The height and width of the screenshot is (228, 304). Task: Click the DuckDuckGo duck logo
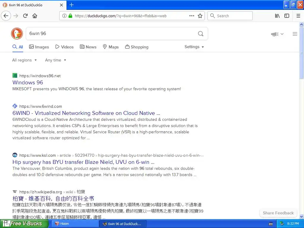click(17, 34)
